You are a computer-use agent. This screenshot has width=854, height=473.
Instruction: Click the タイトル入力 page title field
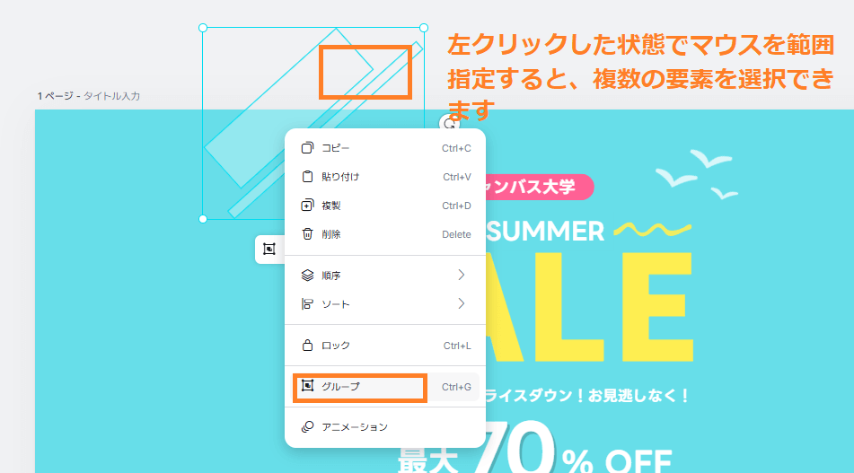112,96
